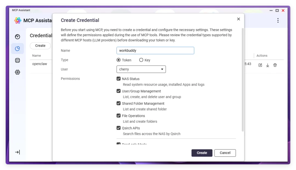Select the Token type radio button

(x=119, y=60)
